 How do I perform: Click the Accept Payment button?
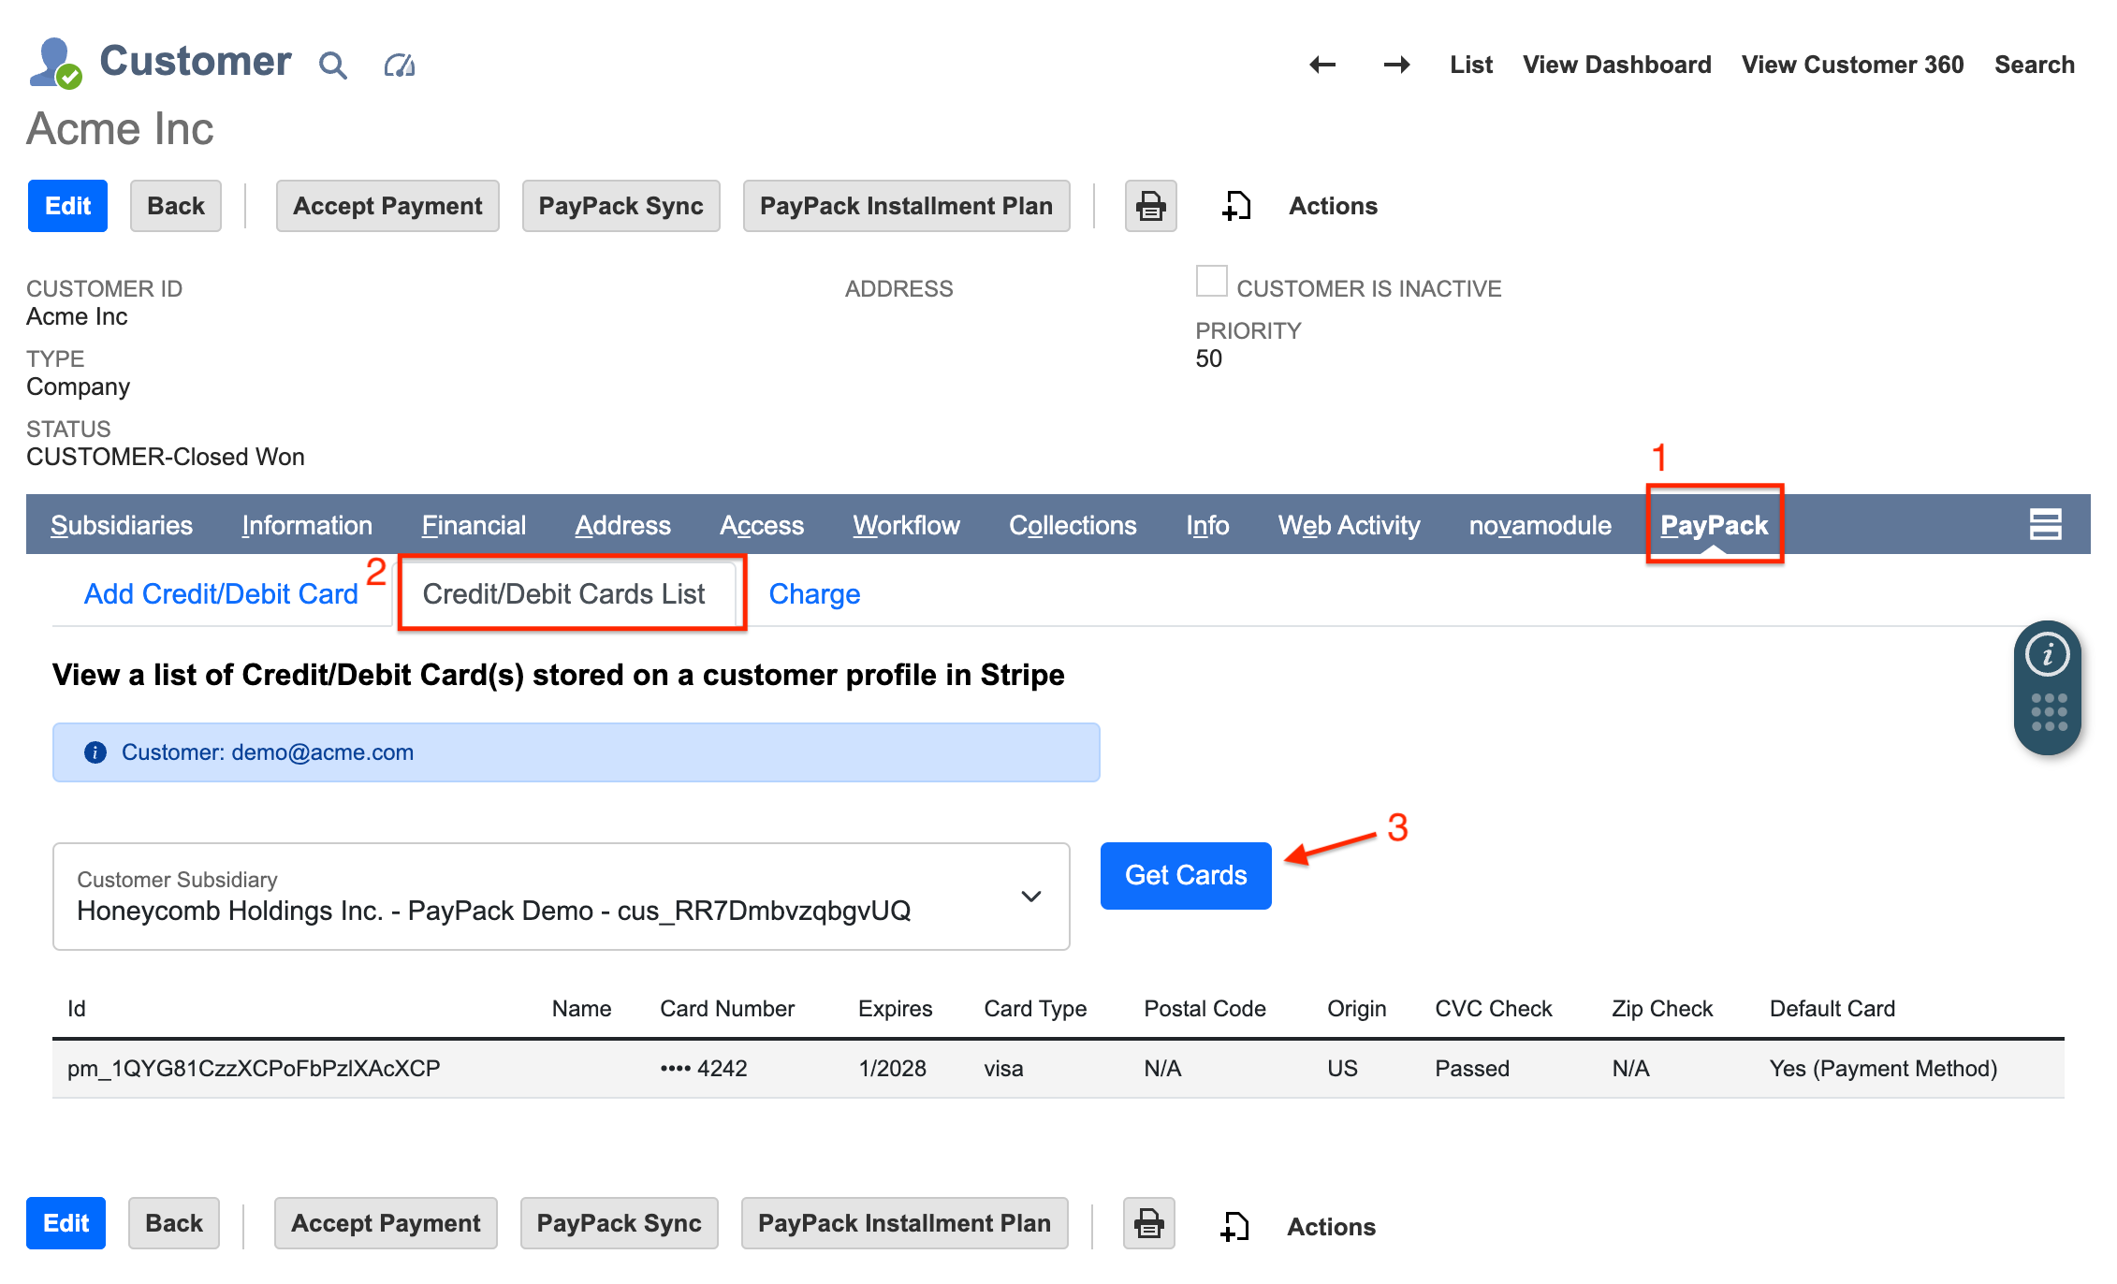[x=387, y=205]
